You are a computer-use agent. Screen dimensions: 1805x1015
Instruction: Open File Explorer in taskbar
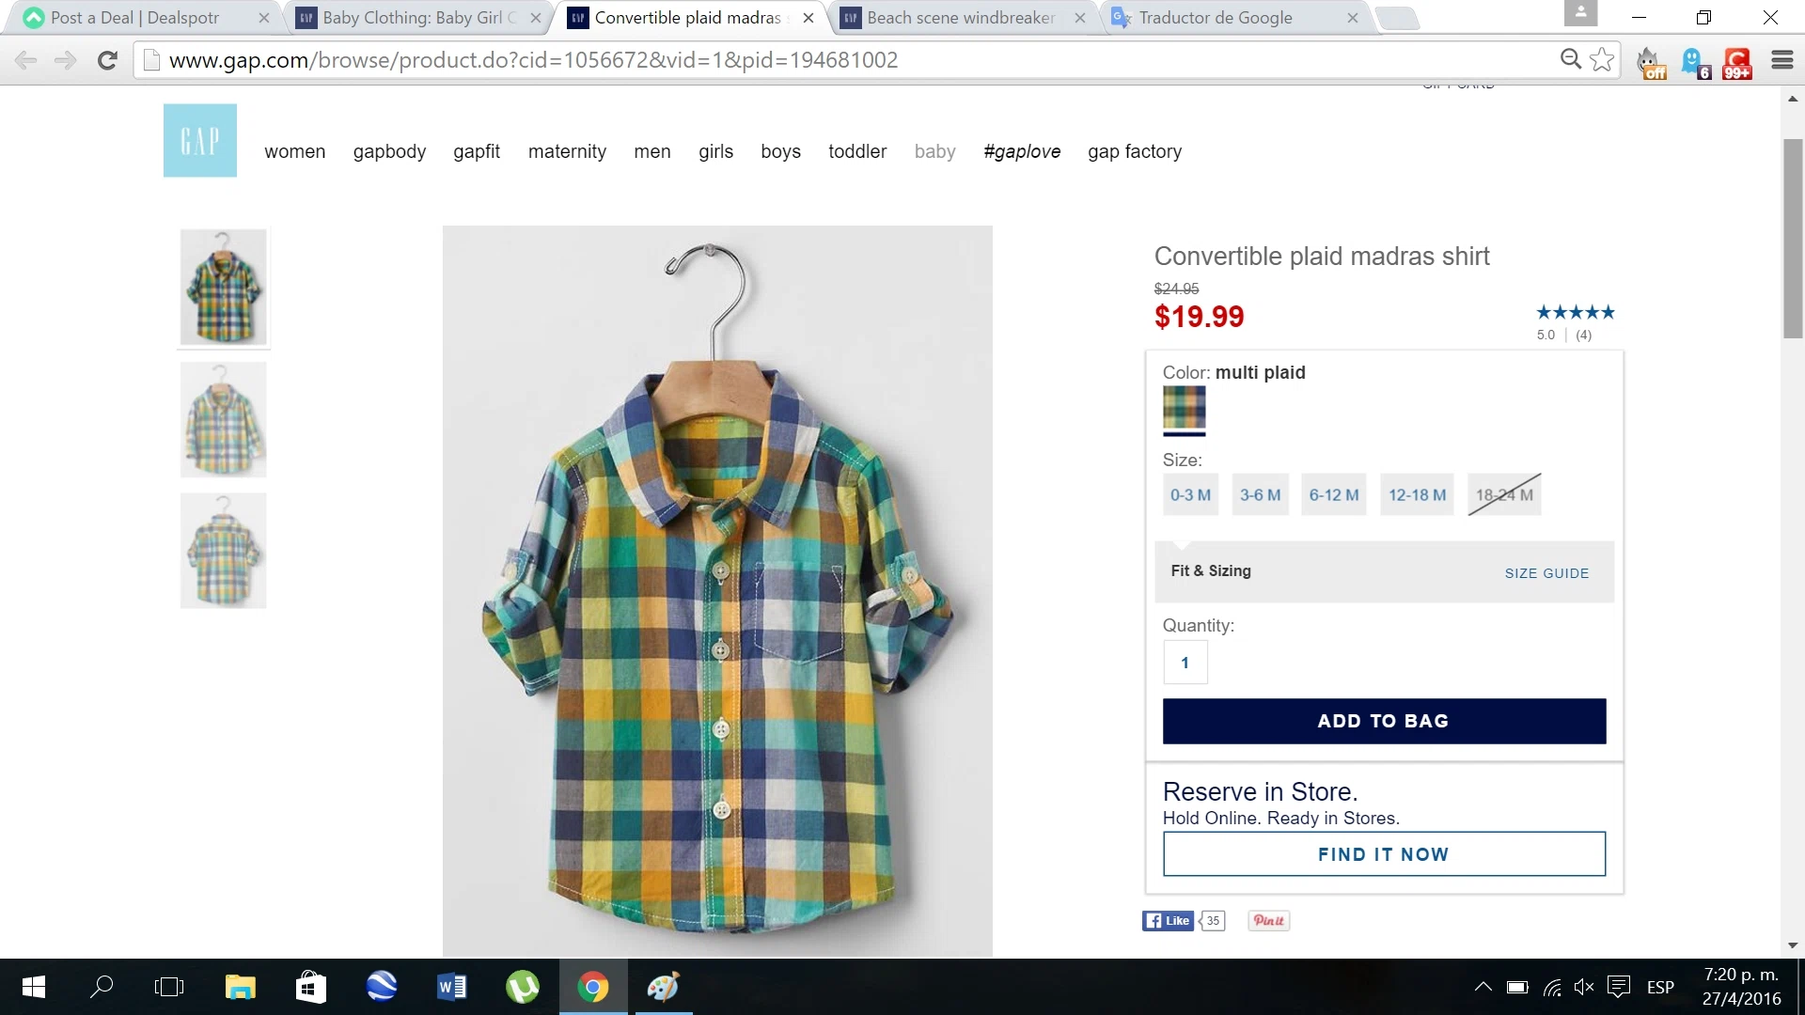point(241,987)
